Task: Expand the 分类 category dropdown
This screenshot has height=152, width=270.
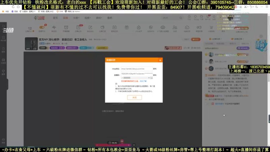Action: [x=76, y=18]
